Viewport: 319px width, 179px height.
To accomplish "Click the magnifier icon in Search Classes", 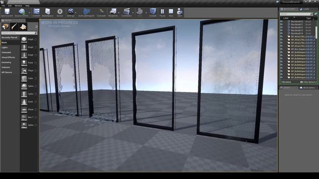I will [x=36, y=33].
